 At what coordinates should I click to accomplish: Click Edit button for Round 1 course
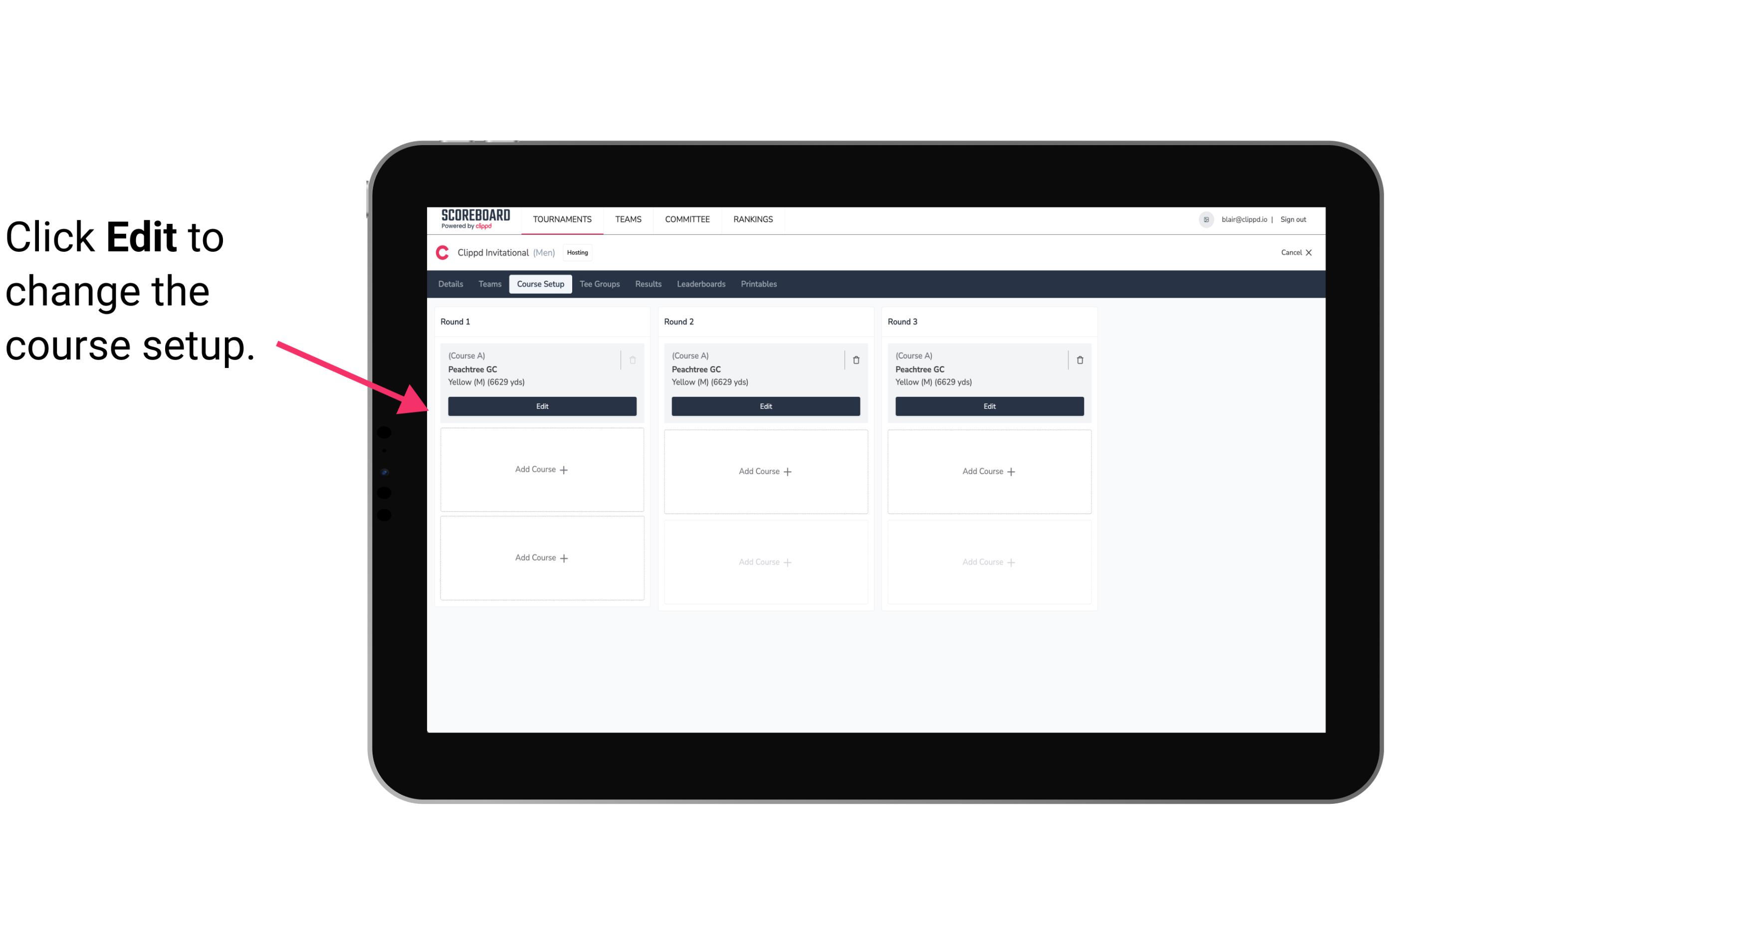(x=542, y=405)
